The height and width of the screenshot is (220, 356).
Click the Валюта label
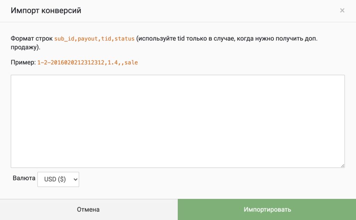24,178
